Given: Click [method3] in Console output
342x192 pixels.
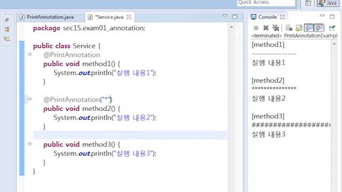Looking at the screenshot, I should point(268,116).
